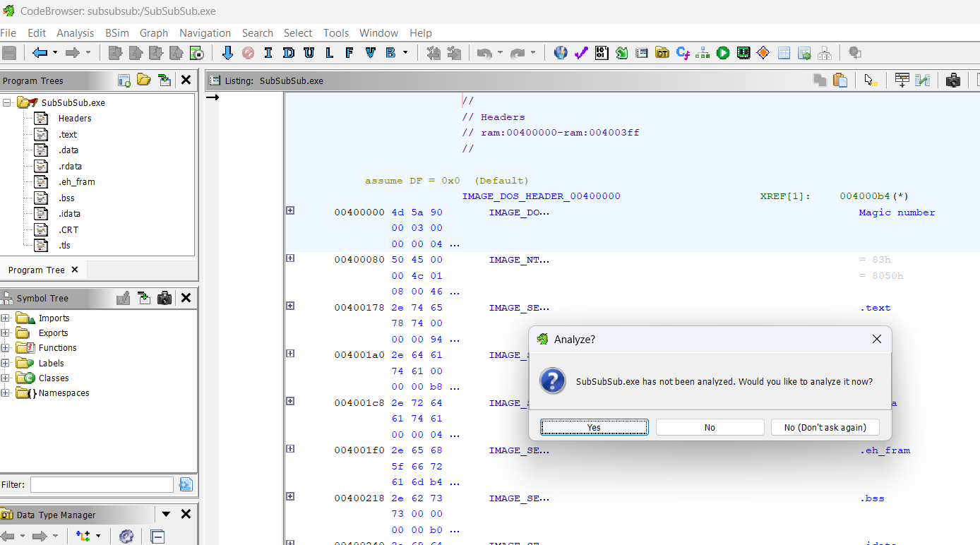This screenshot has height=545, width=980.
Task: Expand the Namespaces node in Symbol Tree
Action: click(5, 393)
